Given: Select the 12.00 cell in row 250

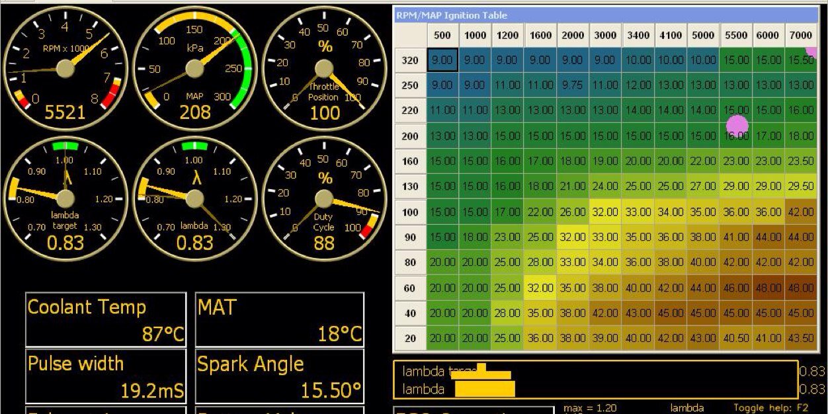Looking at the screenshot, I should [x=638, y=85].
